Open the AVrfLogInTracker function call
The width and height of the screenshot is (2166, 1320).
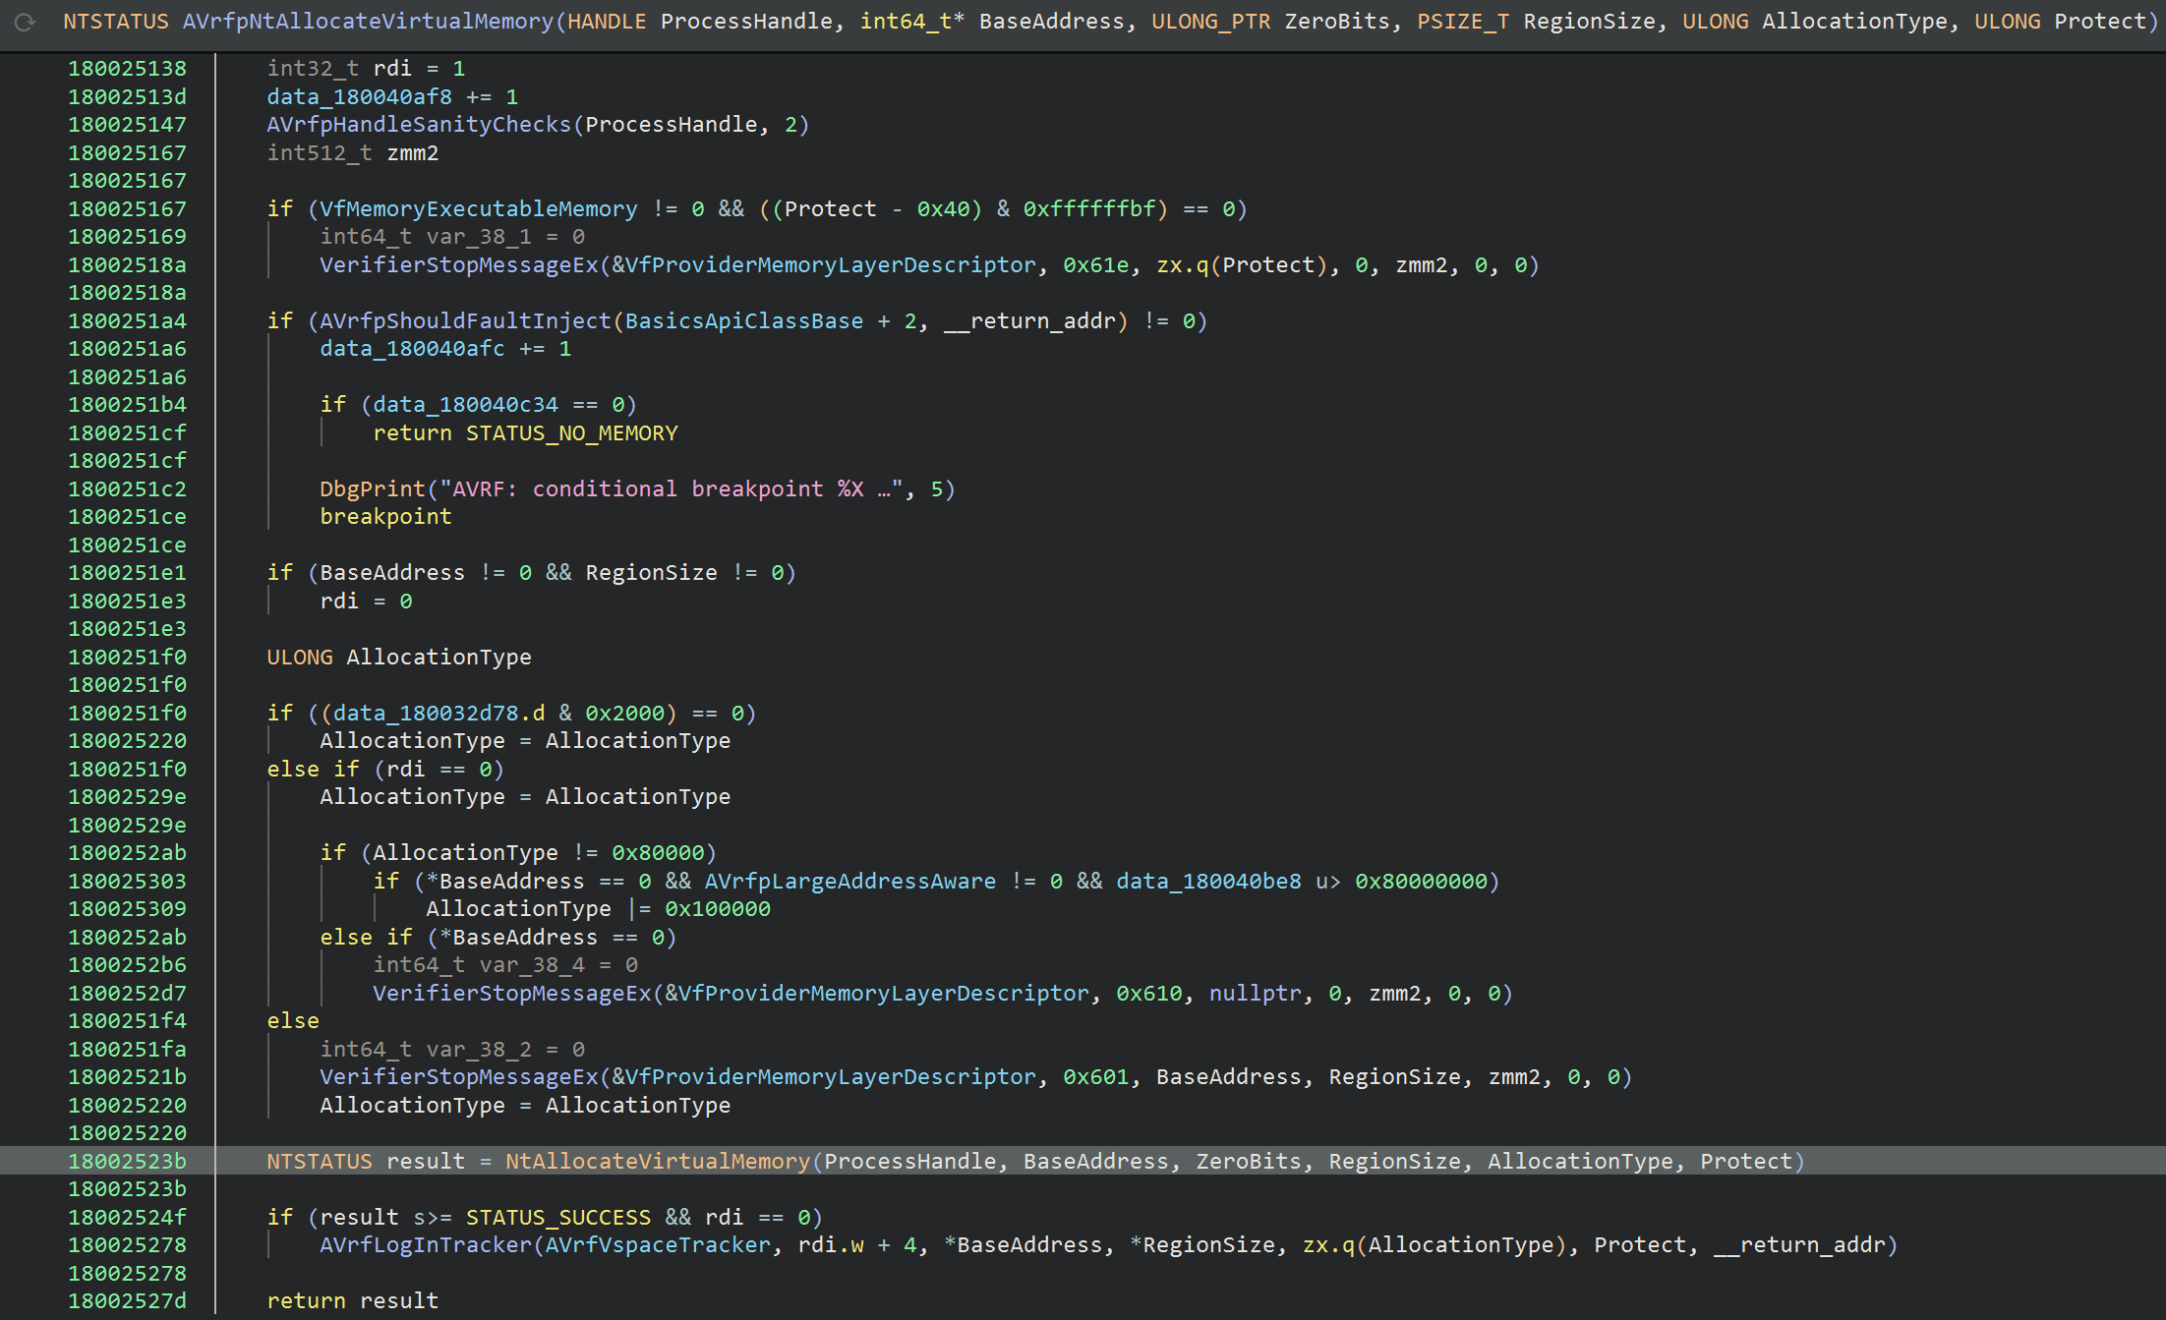pyautogui.click(x=425, y=1245)
